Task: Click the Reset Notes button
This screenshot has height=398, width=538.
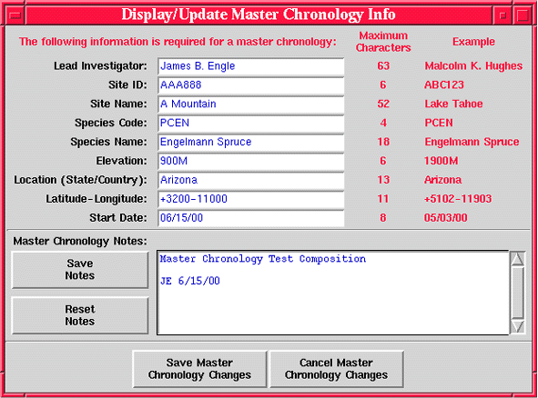Action: [80, 315]
